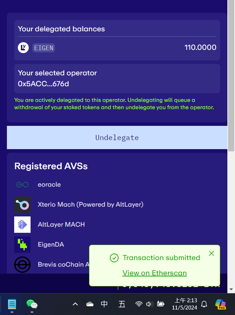Click the eoracle AVS logo
235x315 pixels.
[22, 184]
